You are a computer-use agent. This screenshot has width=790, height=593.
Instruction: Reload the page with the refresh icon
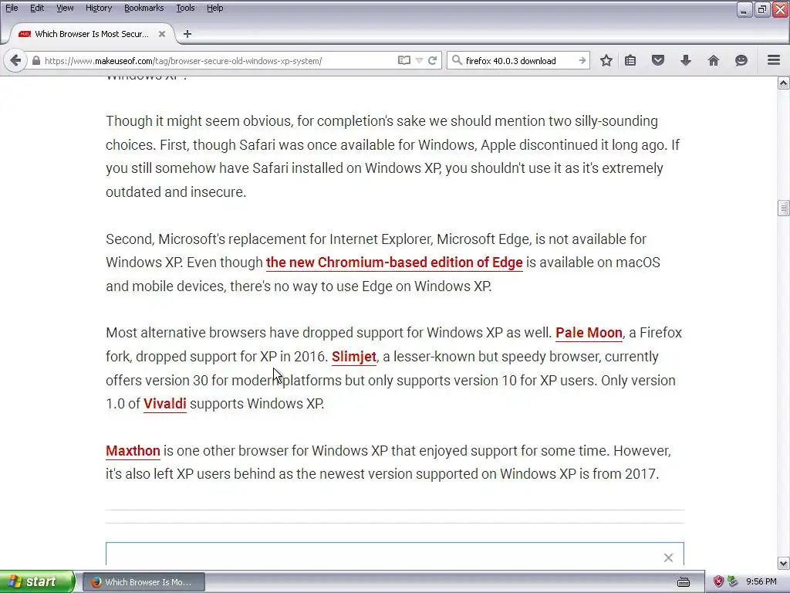[x=432, y=60]
